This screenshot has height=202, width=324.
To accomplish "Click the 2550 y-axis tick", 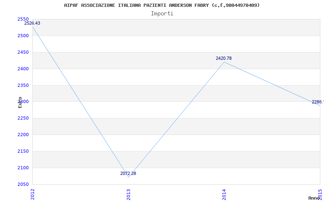I will point(23,19).
